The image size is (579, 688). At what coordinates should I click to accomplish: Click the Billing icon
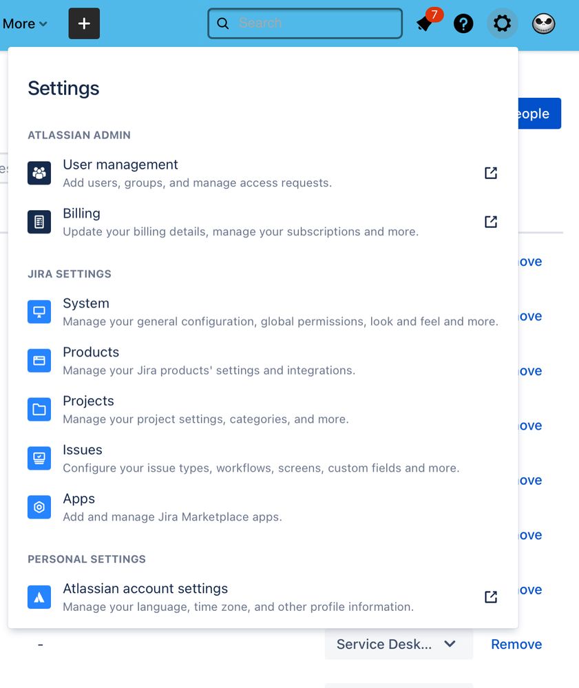[x=39, y=222]
